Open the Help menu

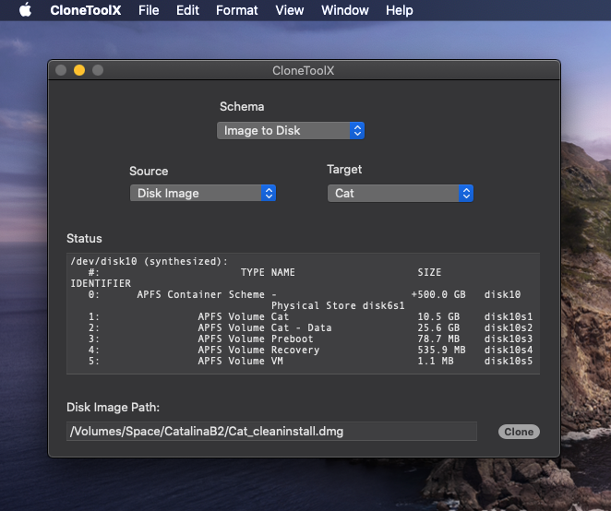[x=399, y=10]
